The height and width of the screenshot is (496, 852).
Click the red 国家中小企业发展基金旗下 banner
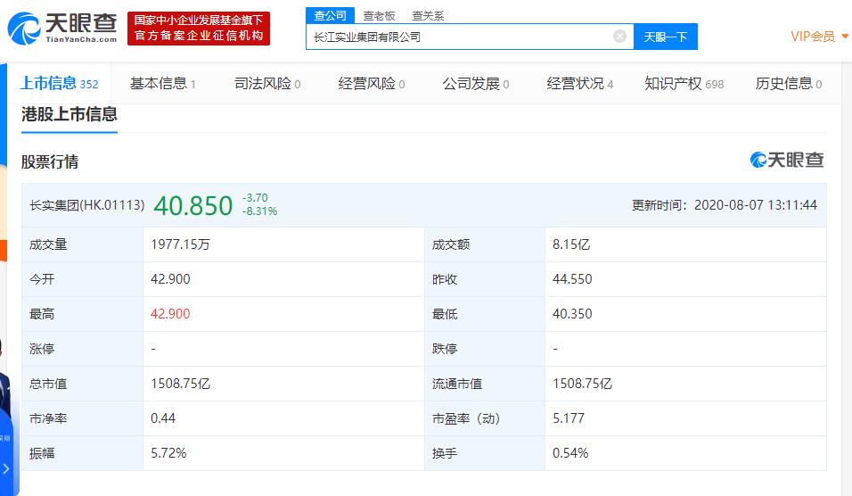(x=199, y=29)
